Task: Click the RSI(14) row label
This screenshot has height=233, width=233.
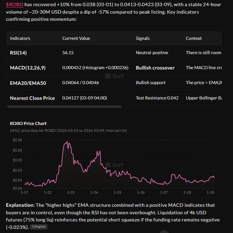Action: [19, 53]
